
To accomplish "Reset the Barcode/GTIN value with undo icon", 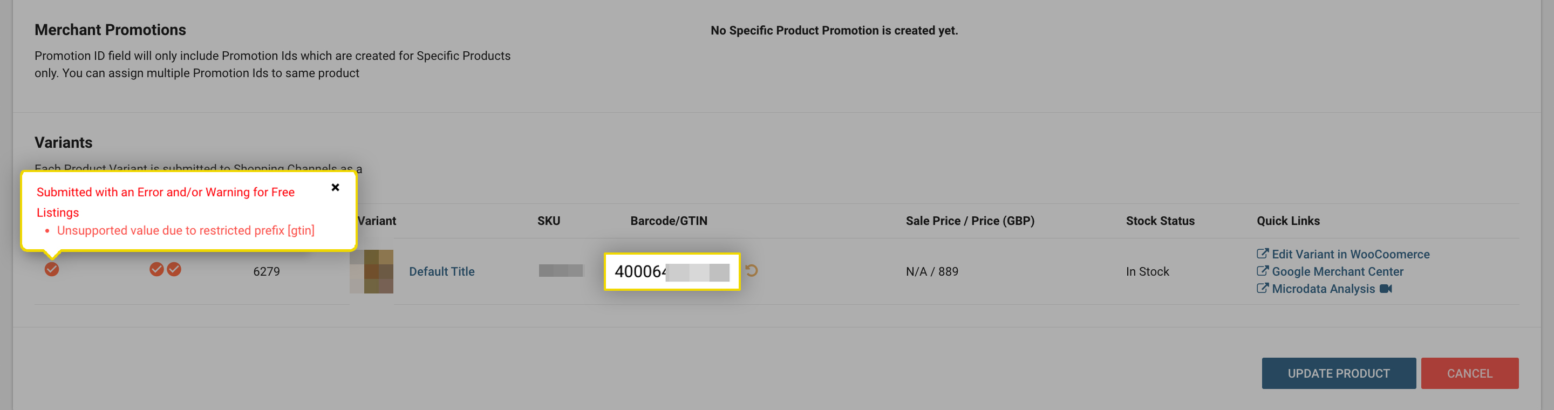I will click(751, 271).
